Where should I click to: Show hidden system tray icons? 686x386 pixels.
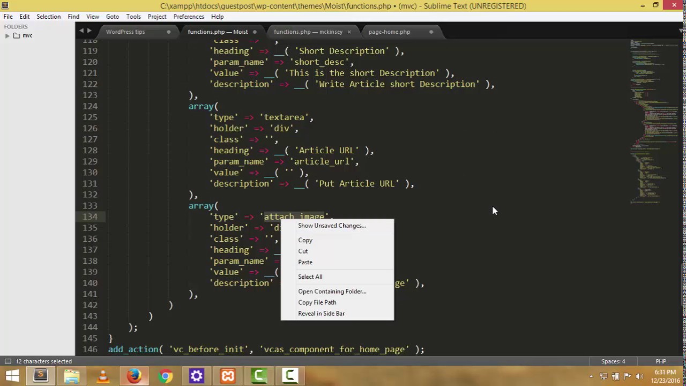591,376
